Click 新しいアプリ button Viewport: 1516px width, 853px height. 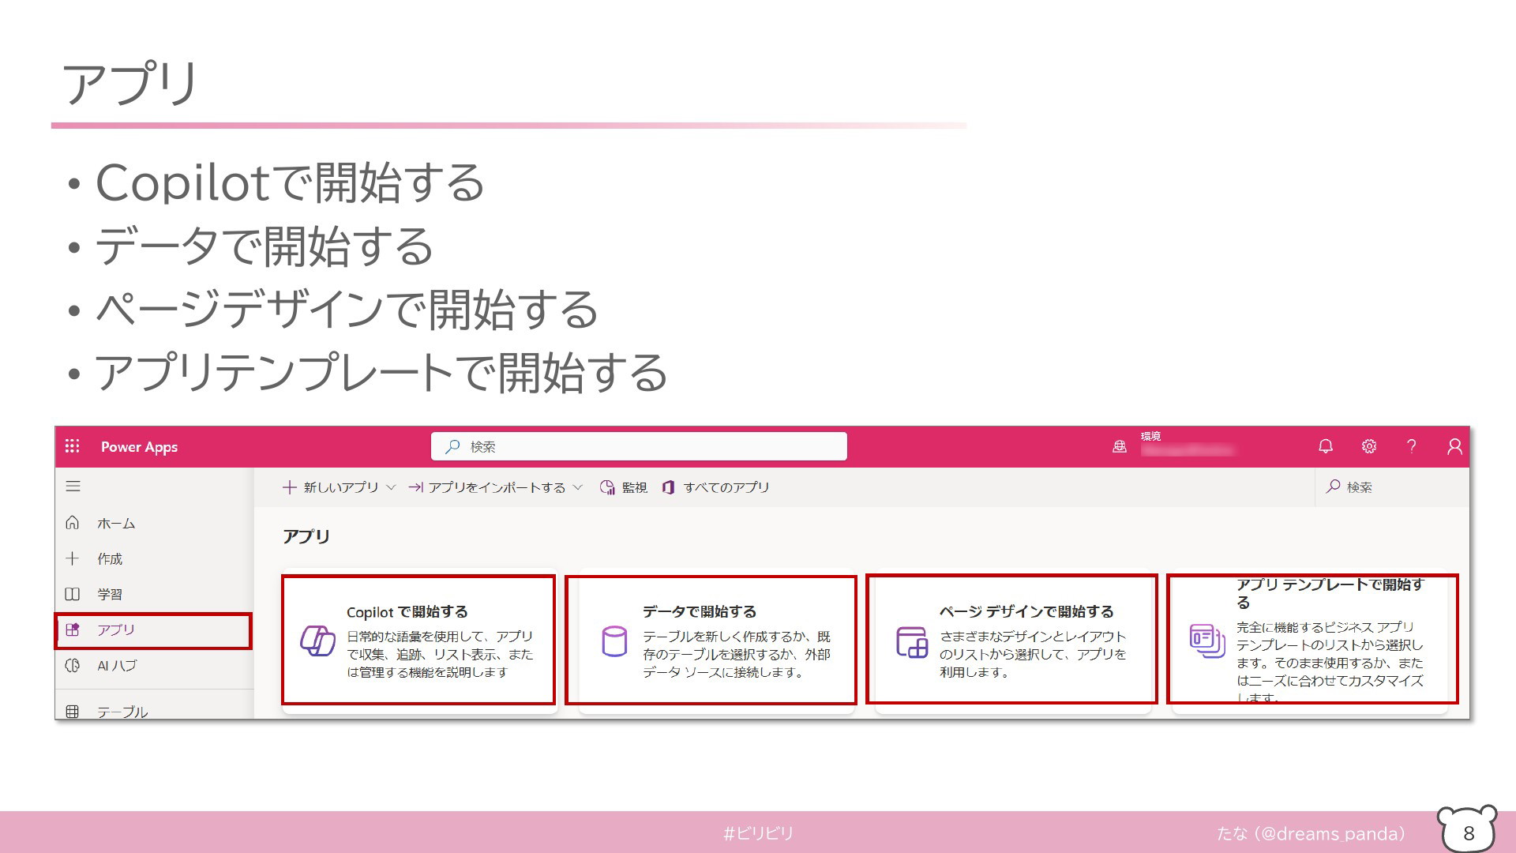point(339,487)
